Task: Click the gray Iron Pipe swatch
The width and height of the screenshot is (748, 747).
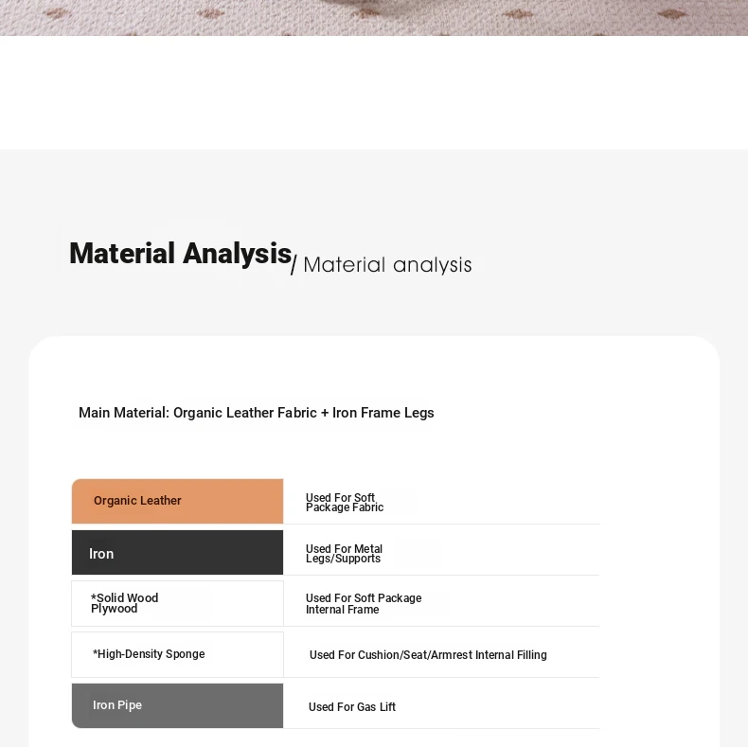Action: point(177,705)
